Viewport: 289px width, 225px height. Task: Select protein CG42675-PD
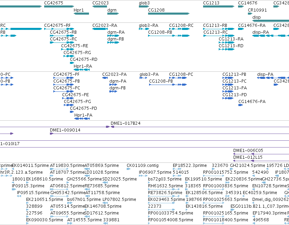[x=84, y=109]
